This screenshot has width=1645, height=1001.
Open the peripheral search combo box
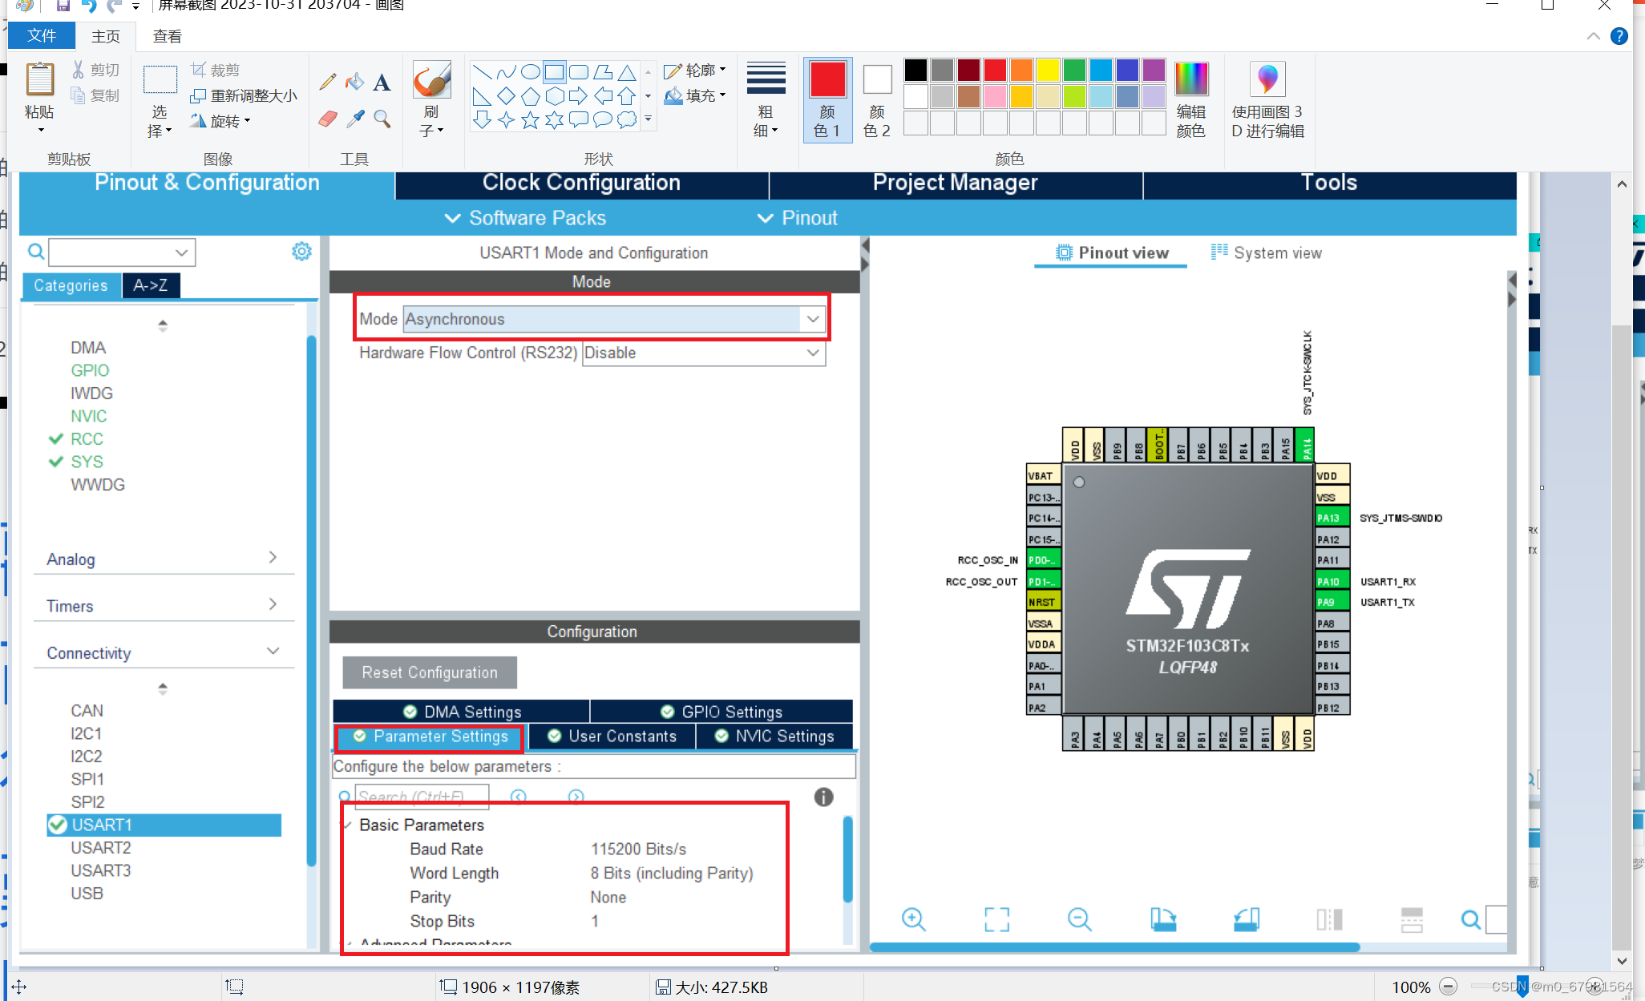[122, 252]
